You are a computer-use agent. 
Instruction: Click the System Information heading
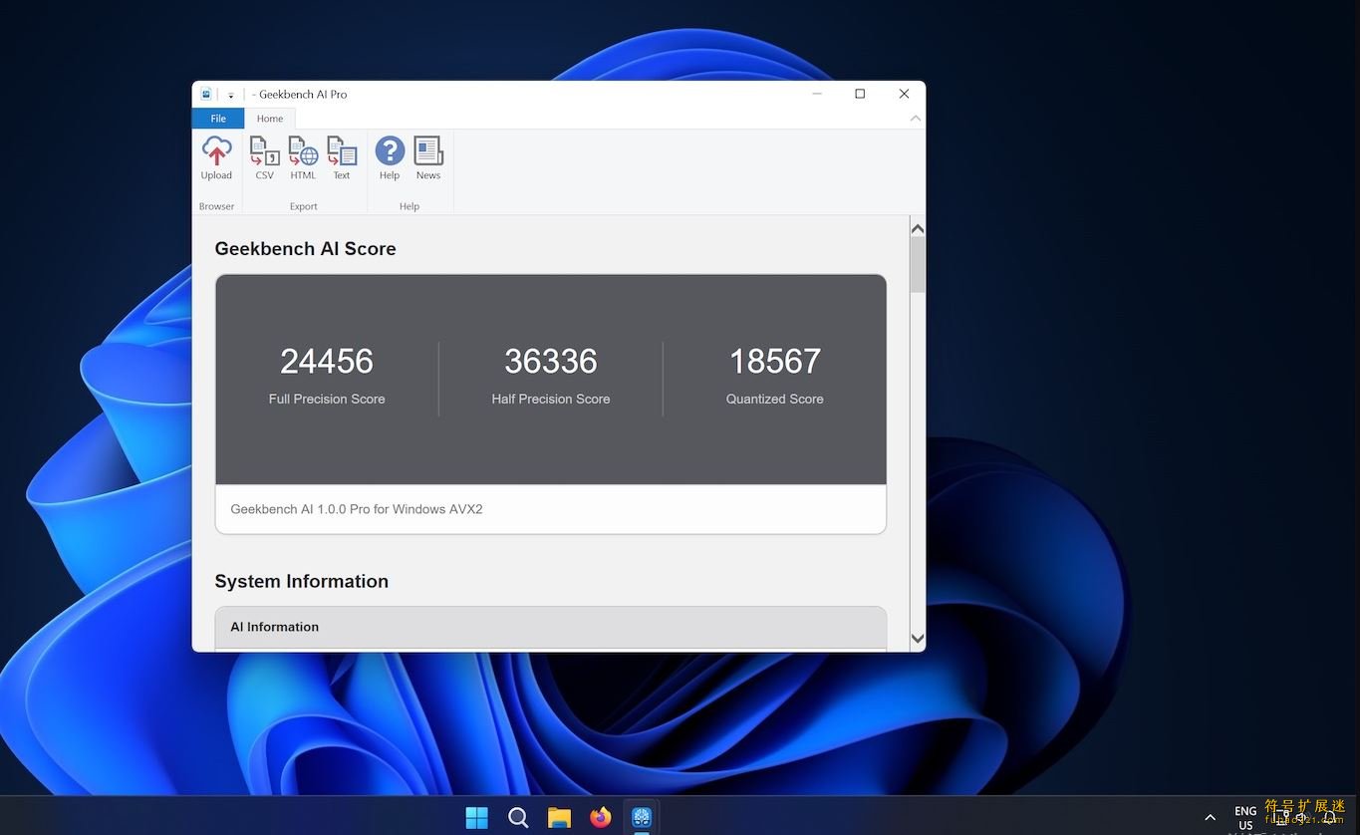click(x=301, y=582)
